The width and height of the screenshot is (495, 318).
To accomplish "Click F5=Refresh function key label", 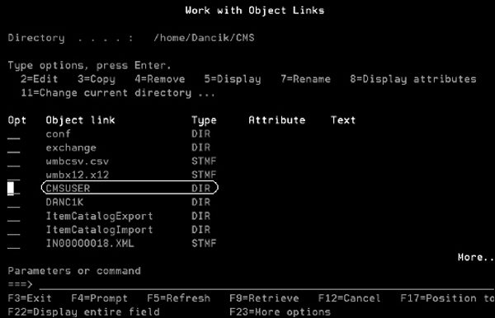I will (x=179, y=298).
